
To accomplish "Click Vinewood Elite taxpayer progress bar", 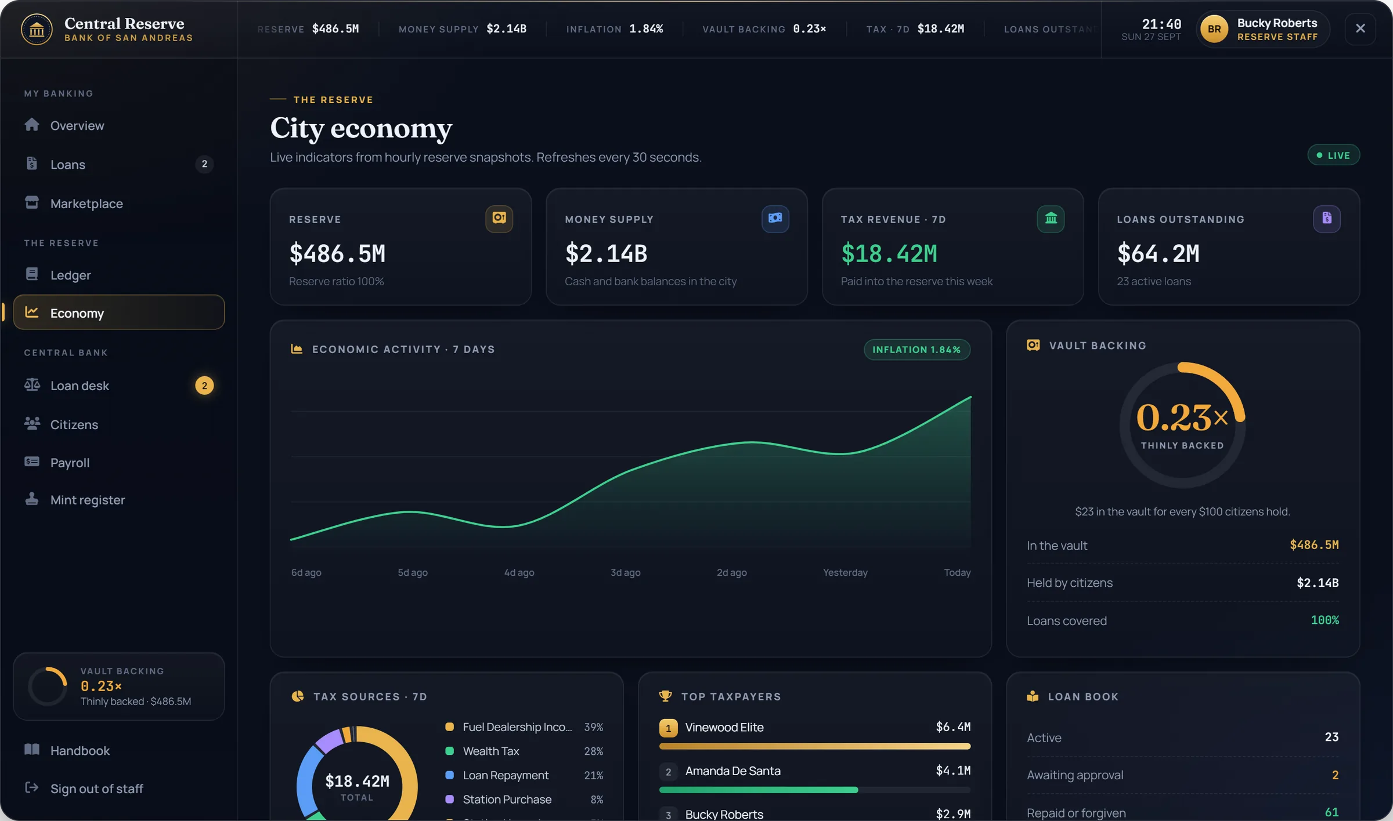I will 815,747.
